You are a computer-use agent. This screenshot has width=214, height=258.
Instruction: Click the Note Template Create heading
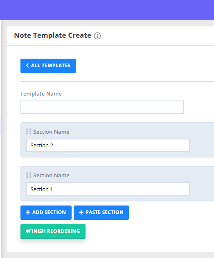[x=52, y=35]
